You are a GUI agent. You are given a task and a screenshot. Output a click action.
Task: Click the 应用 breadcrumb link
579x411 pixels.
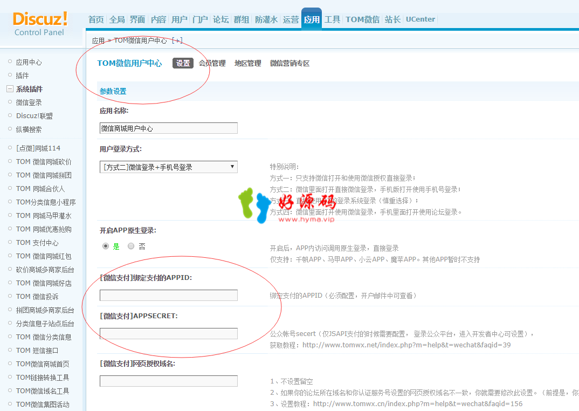(98, 40)
